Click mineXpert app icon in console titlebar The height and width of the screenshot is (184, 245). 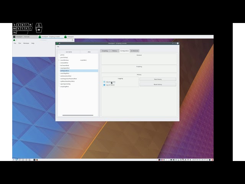click(x=57, y=43)
